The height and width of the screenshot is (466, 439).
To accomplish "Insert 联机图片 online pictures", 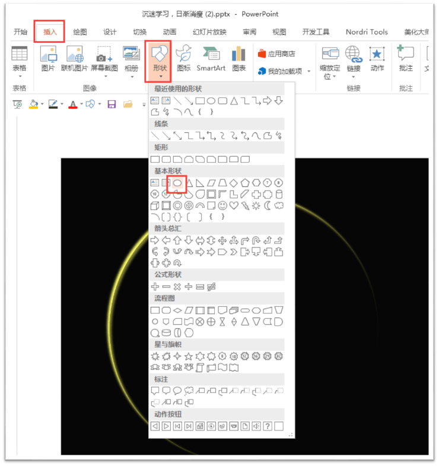I will tap(74, 59).
